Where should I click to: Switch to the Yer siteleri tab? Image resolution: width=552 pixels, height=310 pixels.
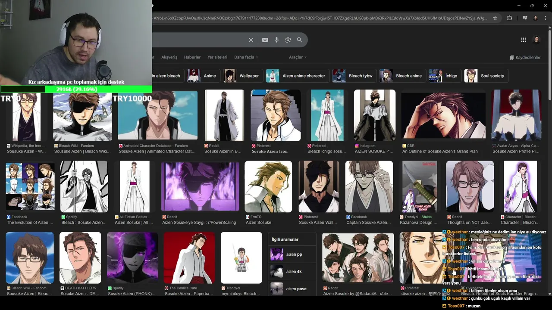[x=217, y=57]
